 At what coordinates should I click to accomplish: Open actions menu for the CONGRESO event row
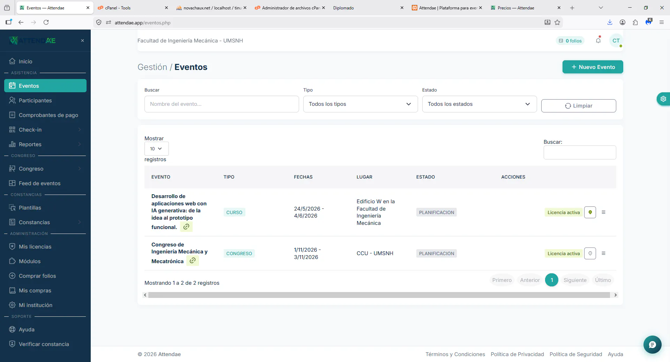point(603,253)
